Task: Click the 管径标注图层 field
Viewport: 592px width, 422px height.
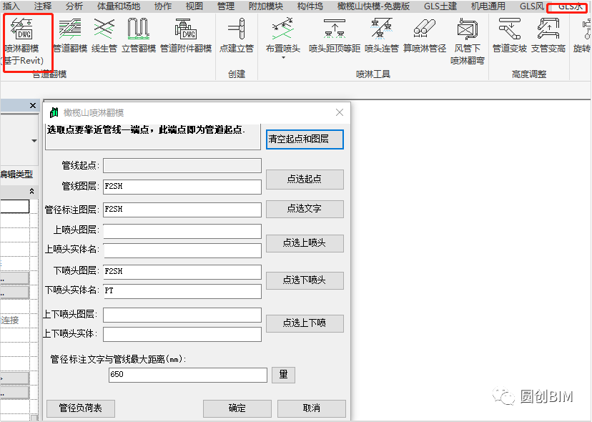Action: pyautogui.click(x=182, y=210)
